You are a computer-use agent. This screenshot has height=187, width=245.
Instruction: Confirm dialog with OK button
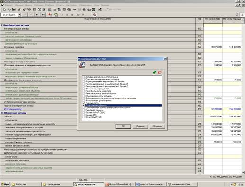[x=123, y=126]
